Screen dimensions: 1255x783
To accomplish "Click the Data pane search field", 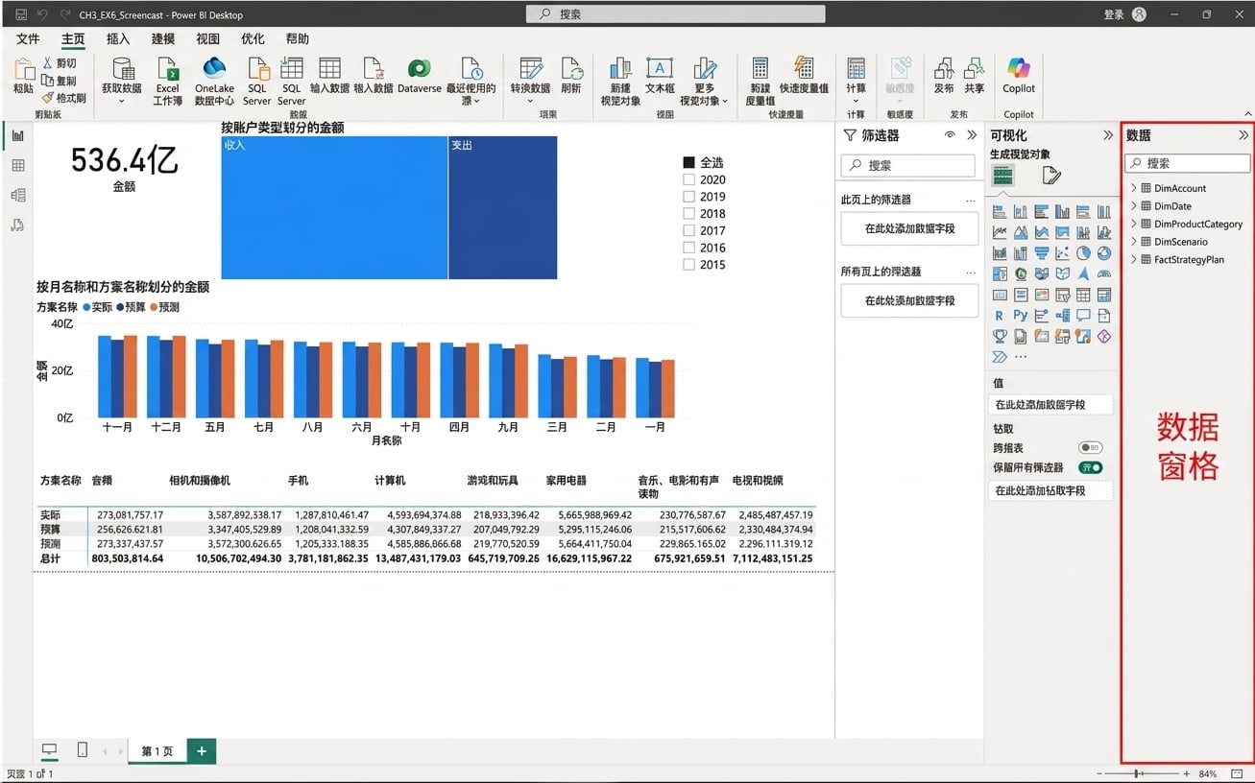I will tap(1188, 163).
